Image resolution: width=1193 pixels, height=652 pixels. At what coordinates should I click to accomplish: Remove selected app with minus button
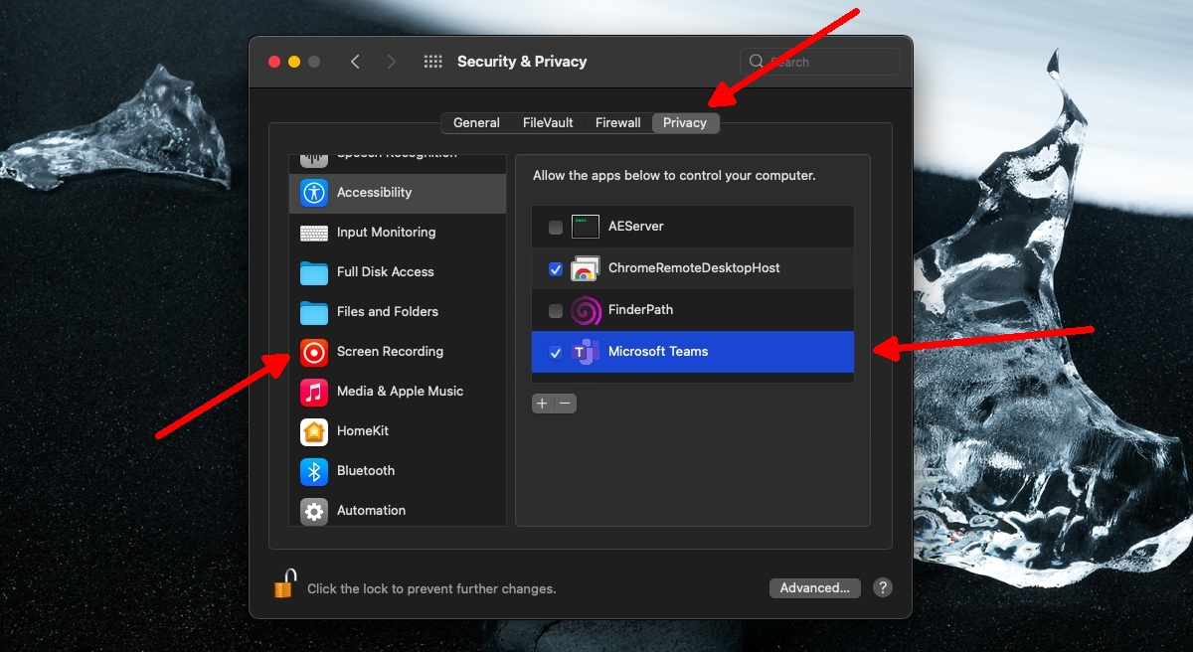click(565, 404)
